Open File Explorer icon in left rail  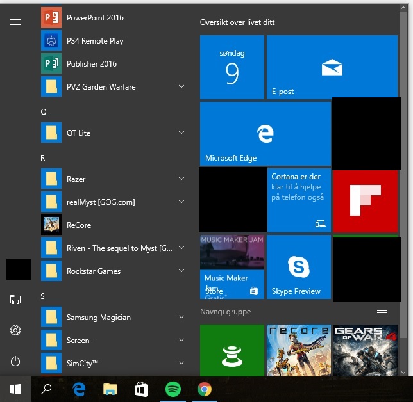pos(15,300)
